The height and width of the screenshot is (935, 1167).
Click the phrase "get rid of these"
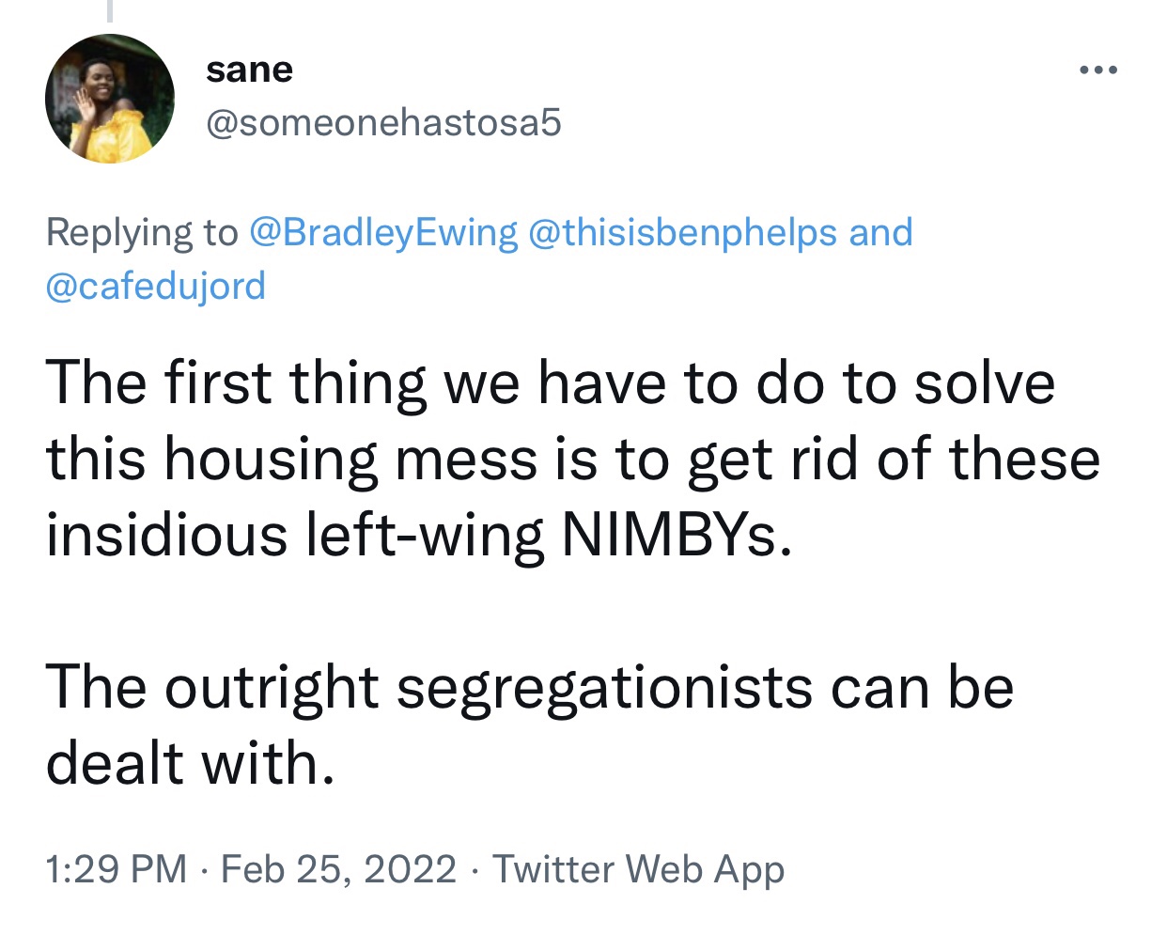[893, 460]
